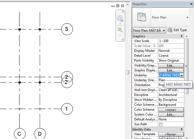This screenshot has width=194, height=139.
Task: Click the Edit Type icon
Action: [x=170, y=30]
